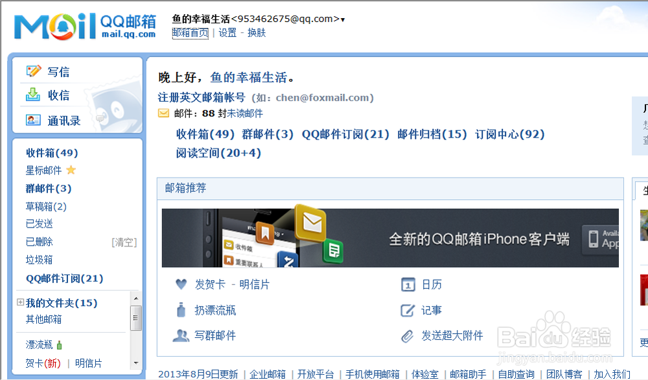This screenshot has height=380, width=648.
Task: Click the paperclip icon beside 发送超大附件
Action: pyautogui.click(x=407, y=336)
